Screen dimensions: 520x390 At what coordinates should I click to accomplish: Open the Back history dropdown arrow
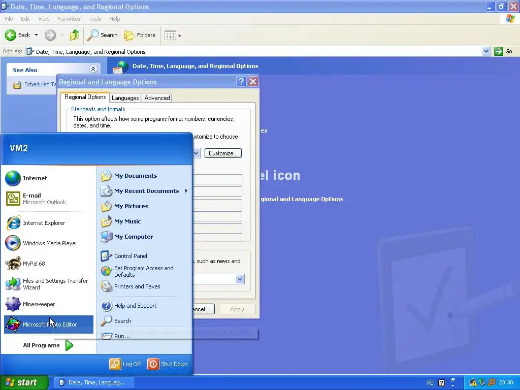tap(36, 35)
